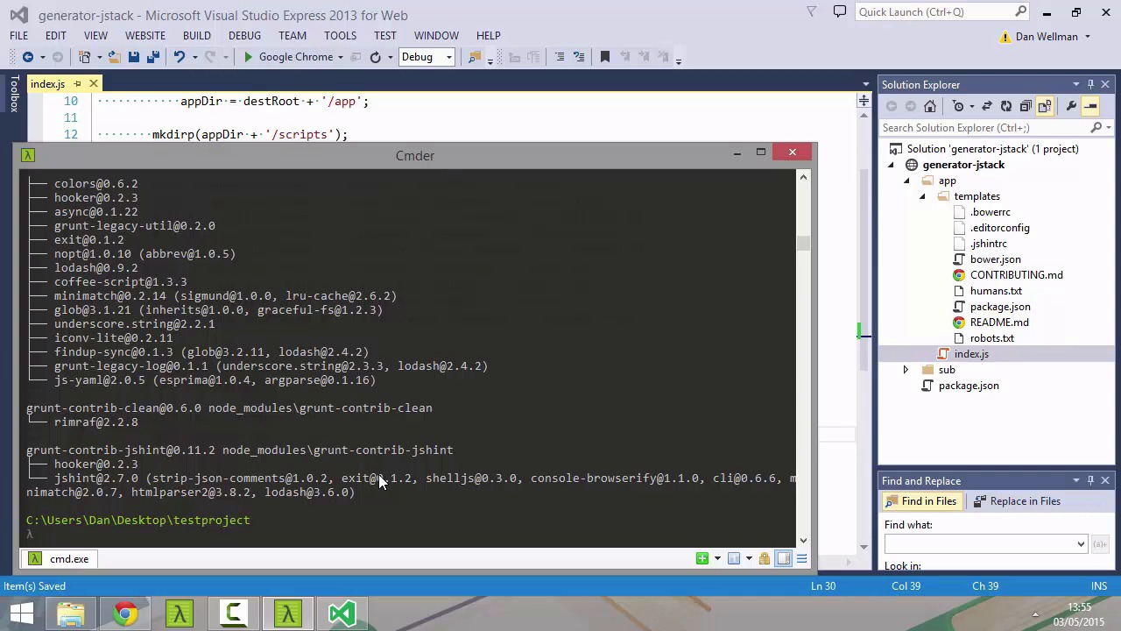This screenshot has height=631, width=1121.
Task: Open the Dan Wellman account dropdown
Action: (x=1088, y=37)
